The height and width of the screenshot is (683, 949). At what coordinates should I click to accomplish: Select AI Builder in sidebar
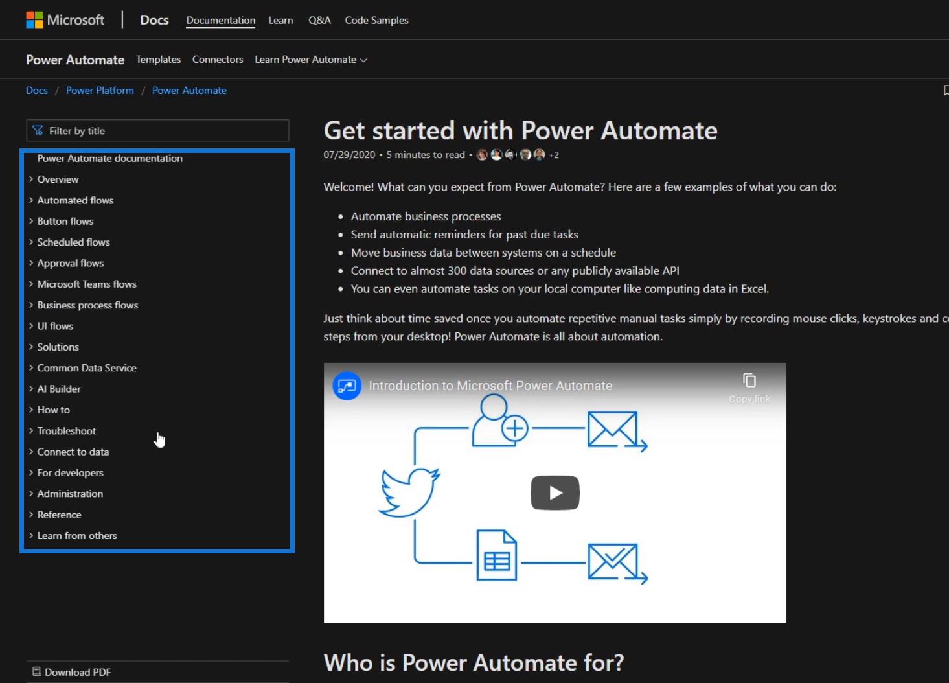59,389
